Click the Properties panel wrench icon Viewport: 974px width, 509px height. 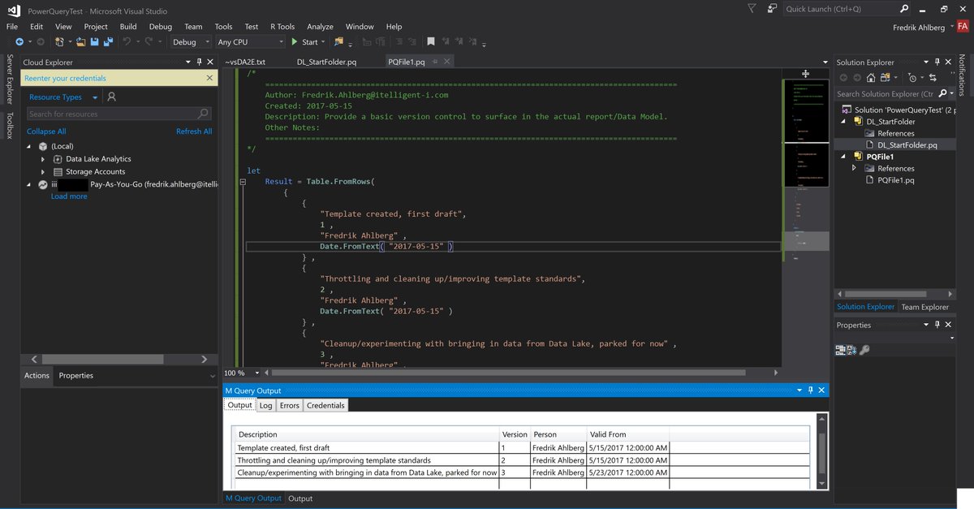864,350
